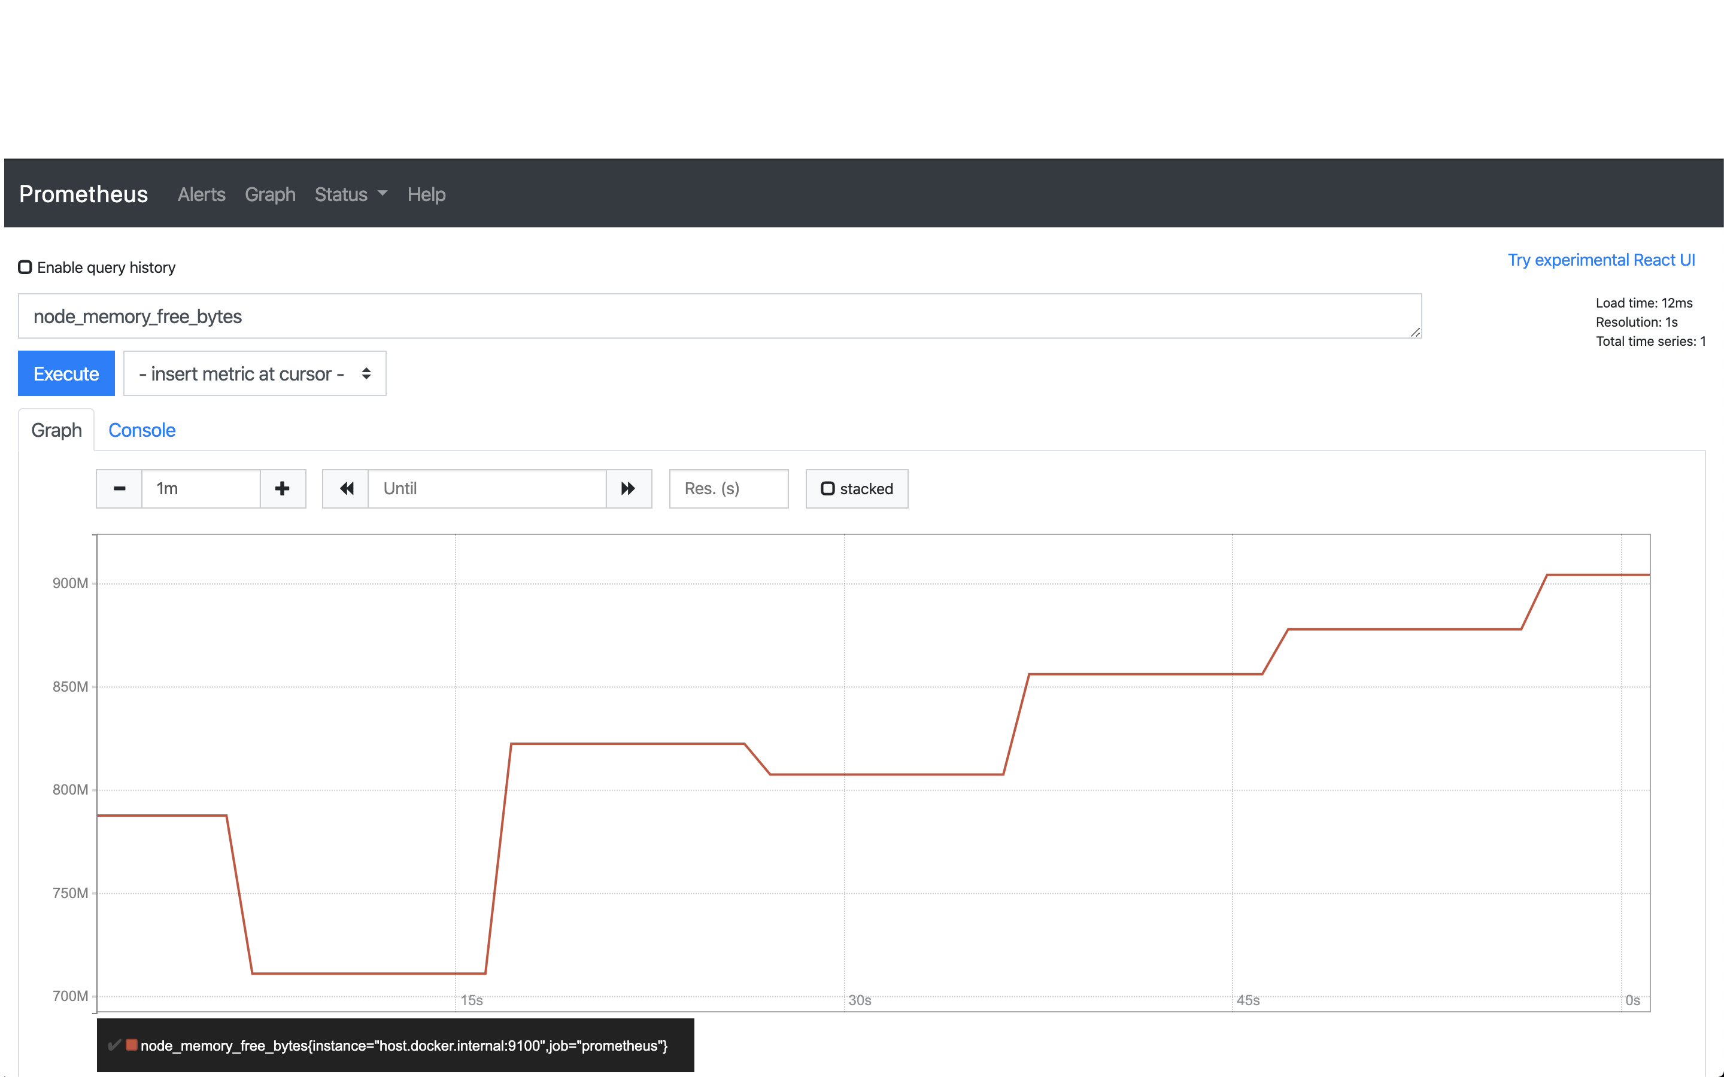Switch to the Console tab
Screen dimensions: 1724x1077
coord(142,430)
